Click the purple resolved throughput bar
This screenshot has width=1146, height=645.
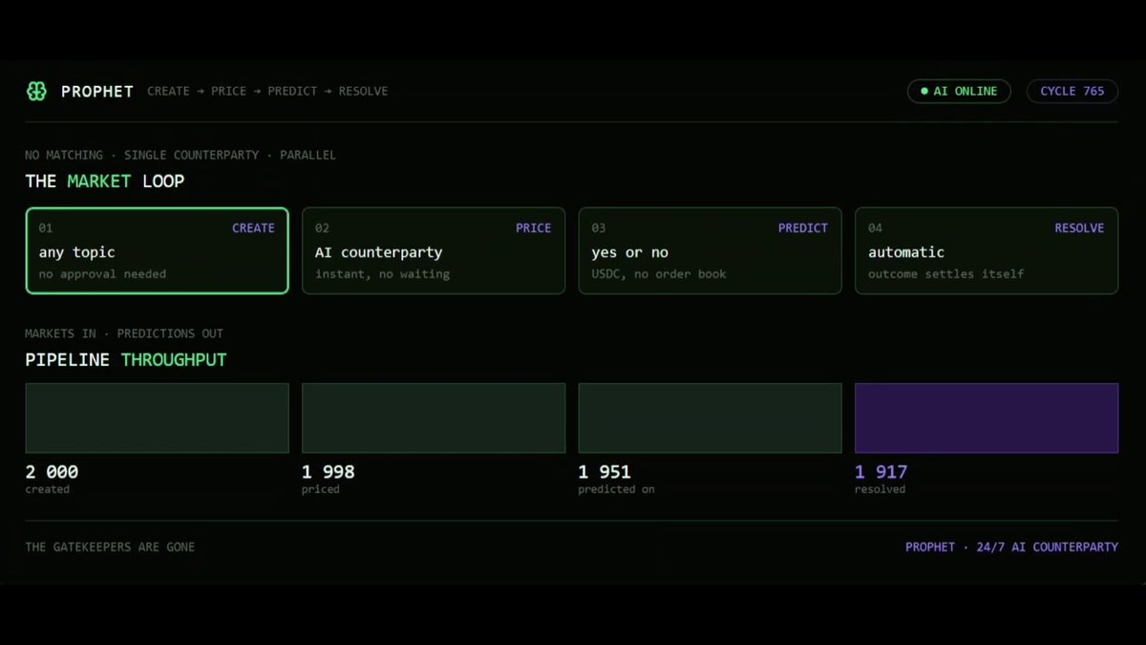pyautogui.click(x=987, y=419)
